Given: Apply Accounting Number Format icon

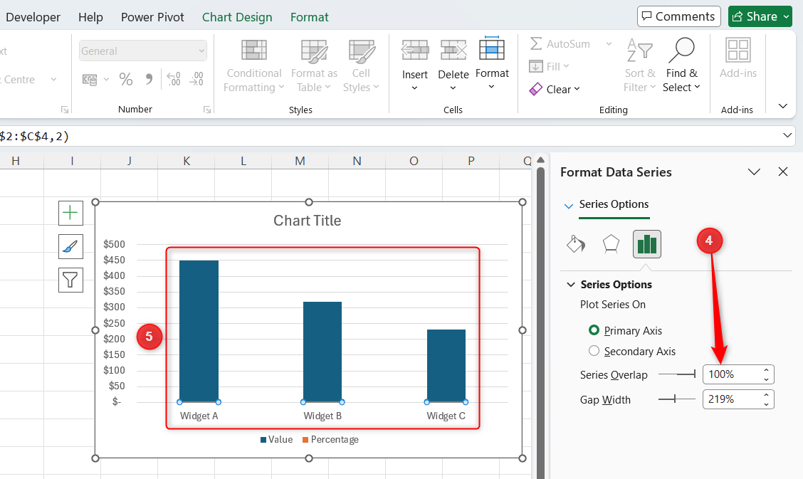Looking at the screenshot, I should pos(90,79).
